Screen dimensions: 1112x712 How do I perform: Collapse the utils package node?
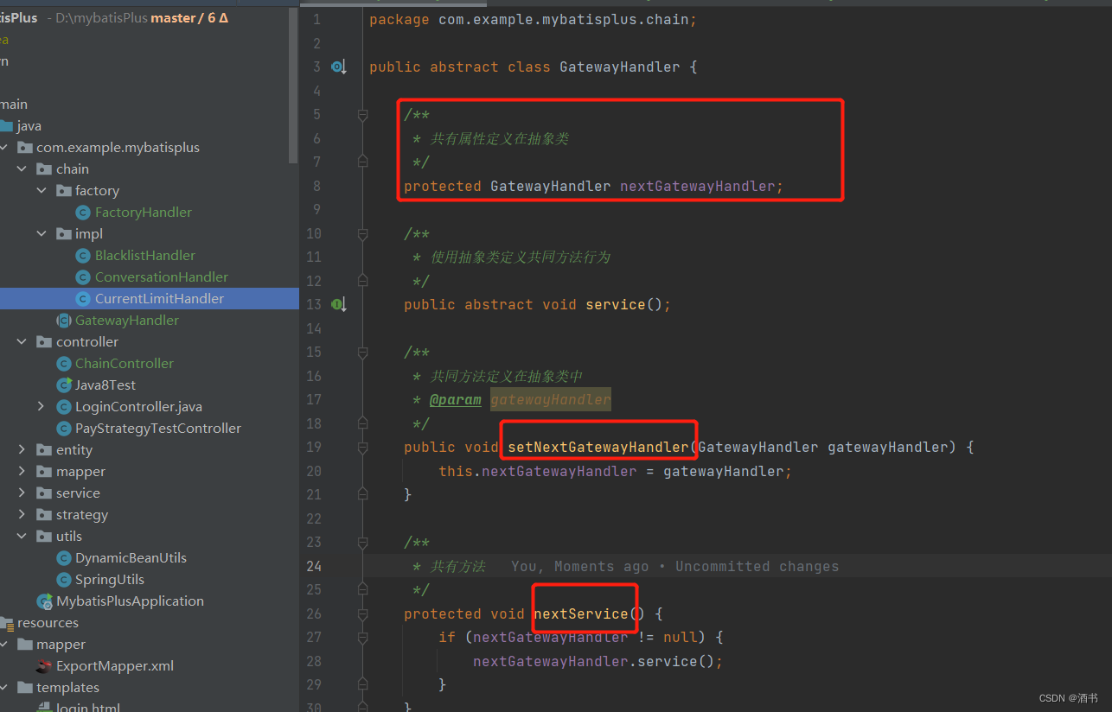point(22,537)
